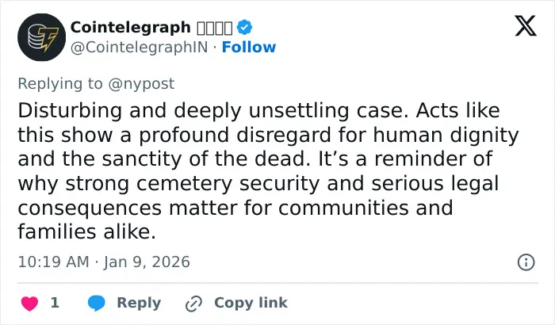Click the Cointelegraph display name
Viewport: 555px width, 325px height.
point(131,27)
